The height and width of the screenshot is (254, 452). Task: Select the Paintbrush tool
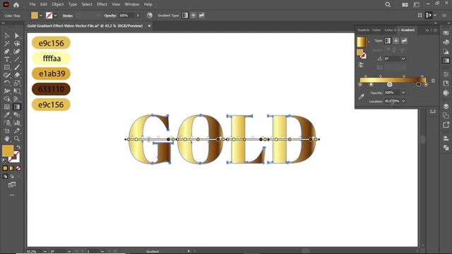(x=17, y=68)
